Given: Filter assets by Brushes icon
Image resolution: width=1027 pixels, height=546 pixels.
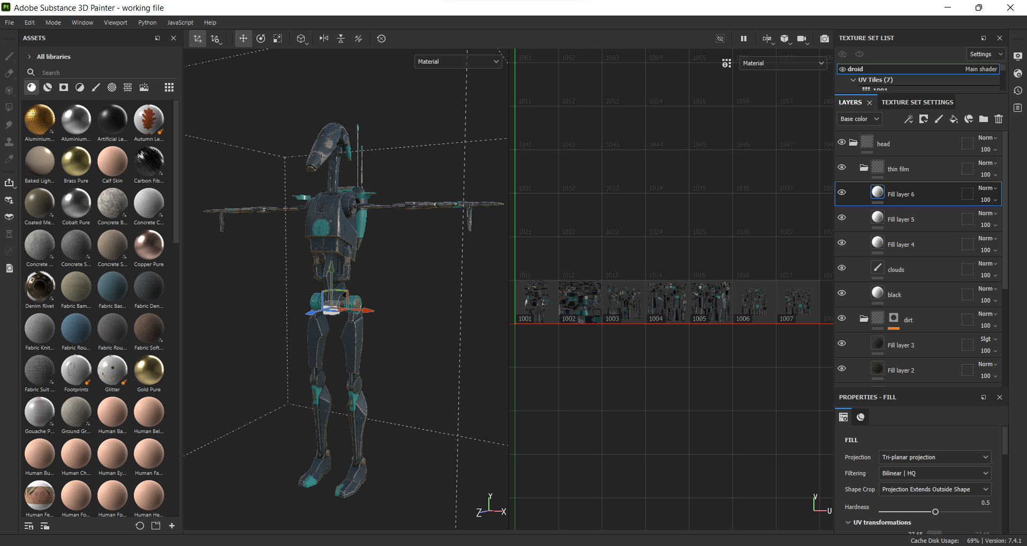Looking at the screenshot, I should (x=96, y=87).
